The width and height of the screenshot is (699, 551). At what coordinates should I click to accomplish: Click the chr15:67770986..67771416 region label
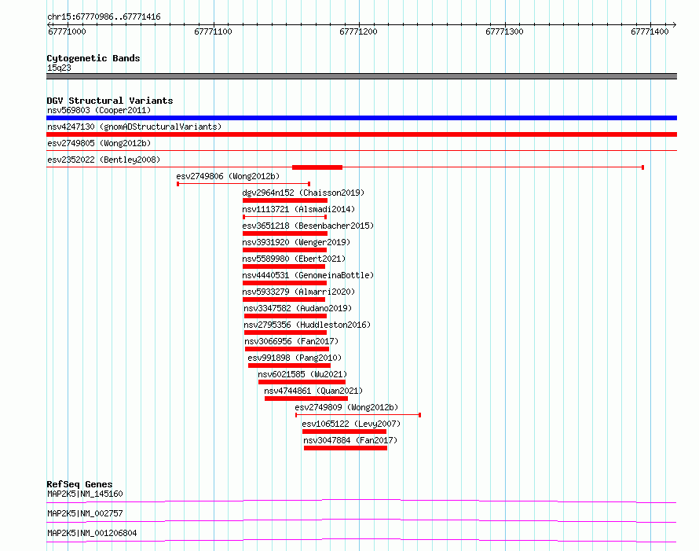(x=104, y=17)
